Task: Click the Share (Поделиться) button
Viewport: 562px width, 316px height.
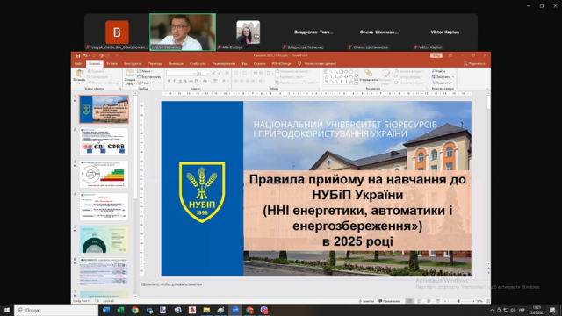Action: (474, 64)
